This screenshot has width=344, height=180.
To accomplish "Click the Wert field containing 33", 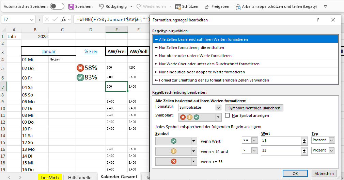I will coord(281,151).
